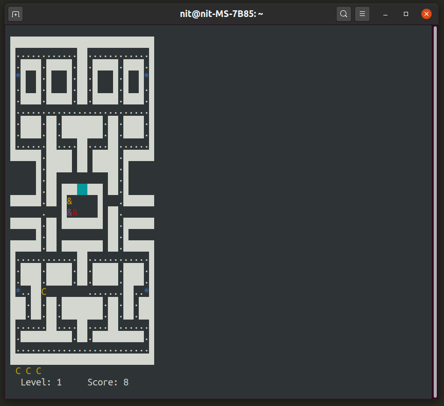Click the red ghost '&' in ghost house
444x406 pixels.
click(75, 213)
